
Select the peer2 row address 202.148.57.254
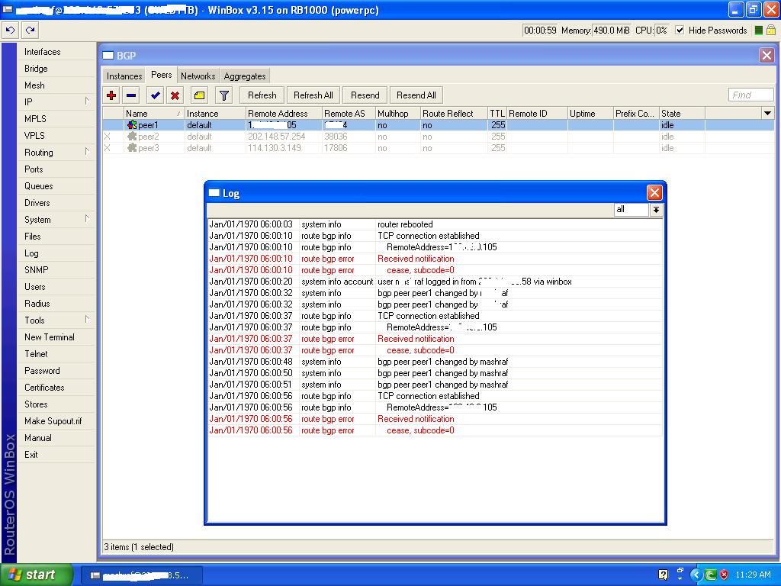click(x=276, y=137)
